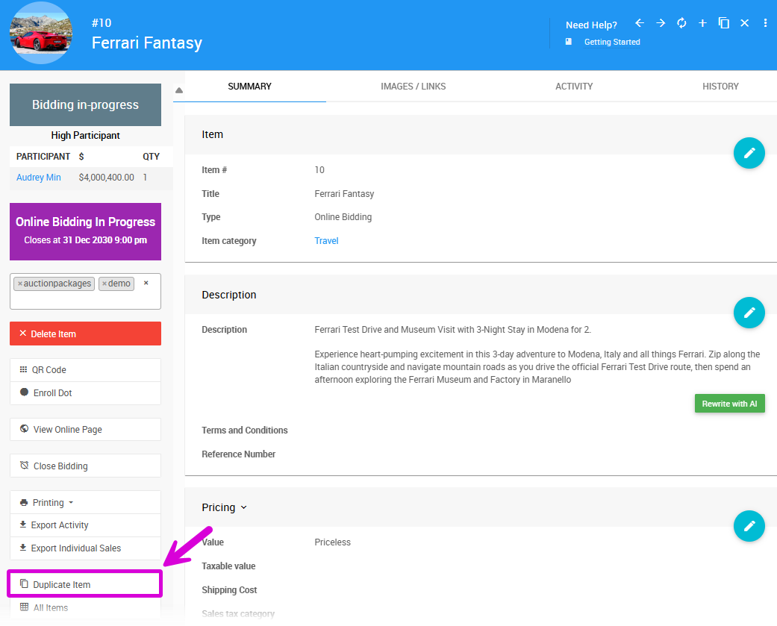Edit the Pricing section with pencil icon
This screenshot has height=626, width=777.
coord(749,526)
